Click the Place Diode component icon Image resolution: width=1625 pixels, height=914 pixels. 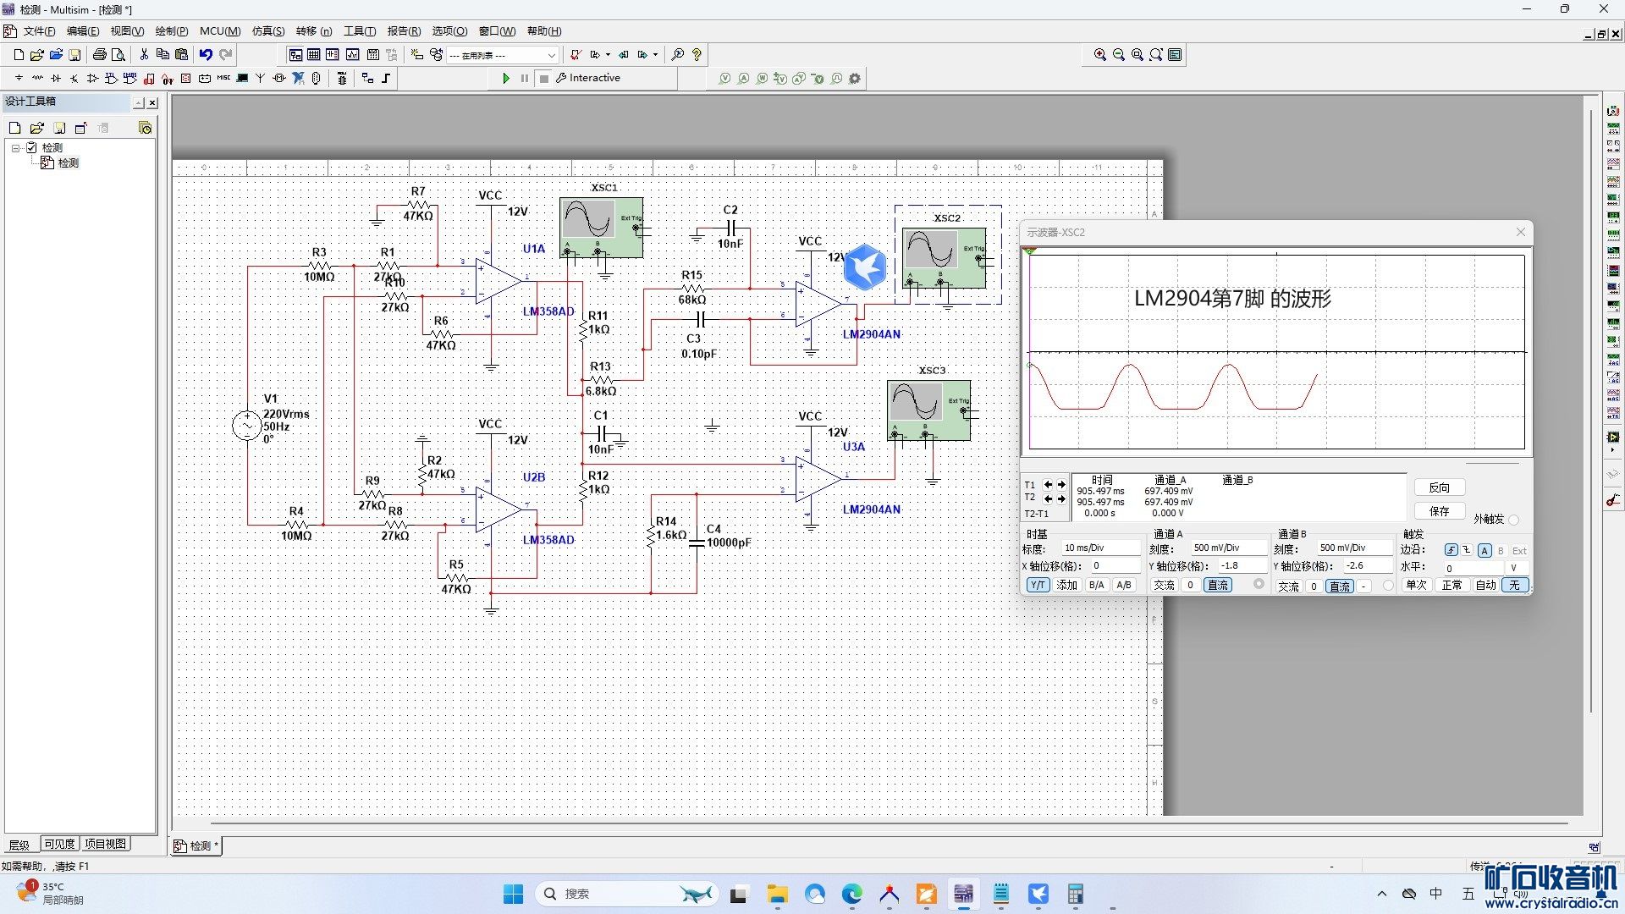(x=56, y=78)
